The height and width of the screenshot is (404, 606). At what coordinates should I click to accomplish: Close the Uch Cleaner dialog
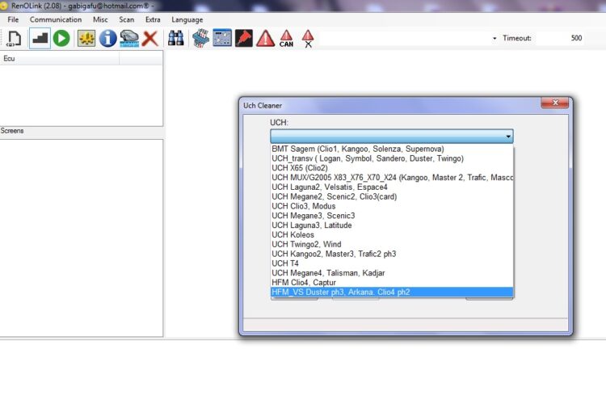[x=555, y=103]
